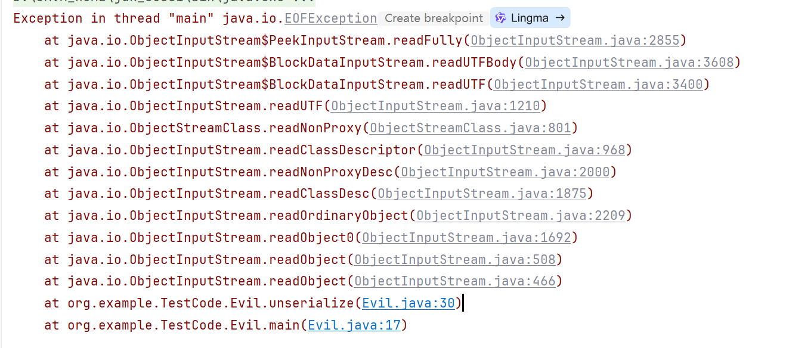Open ObjectInputStream.java:466 link
Screen dimensions: 789x348
[x=454, y=281]
